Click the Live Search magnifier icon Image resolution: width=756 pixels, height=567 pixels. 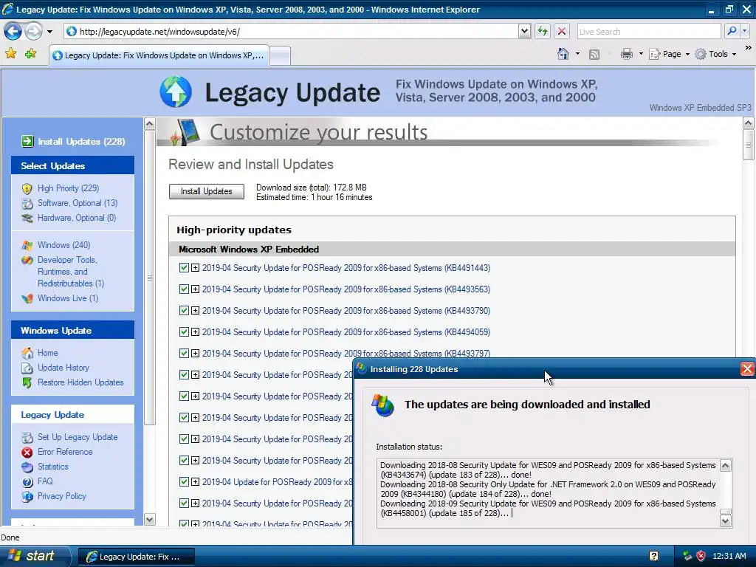732,31
